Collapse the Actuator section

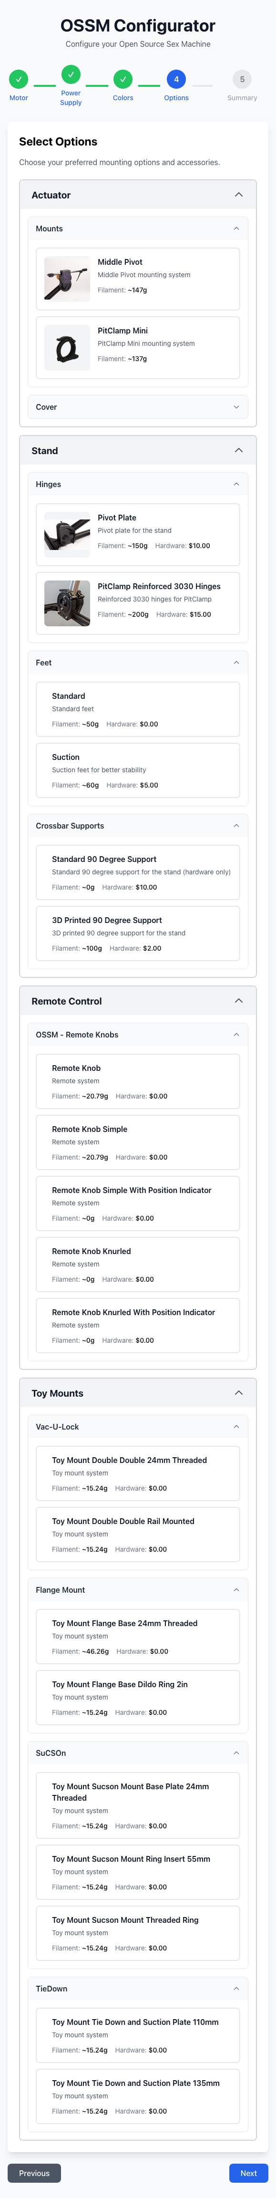click(x=238, y=194)
